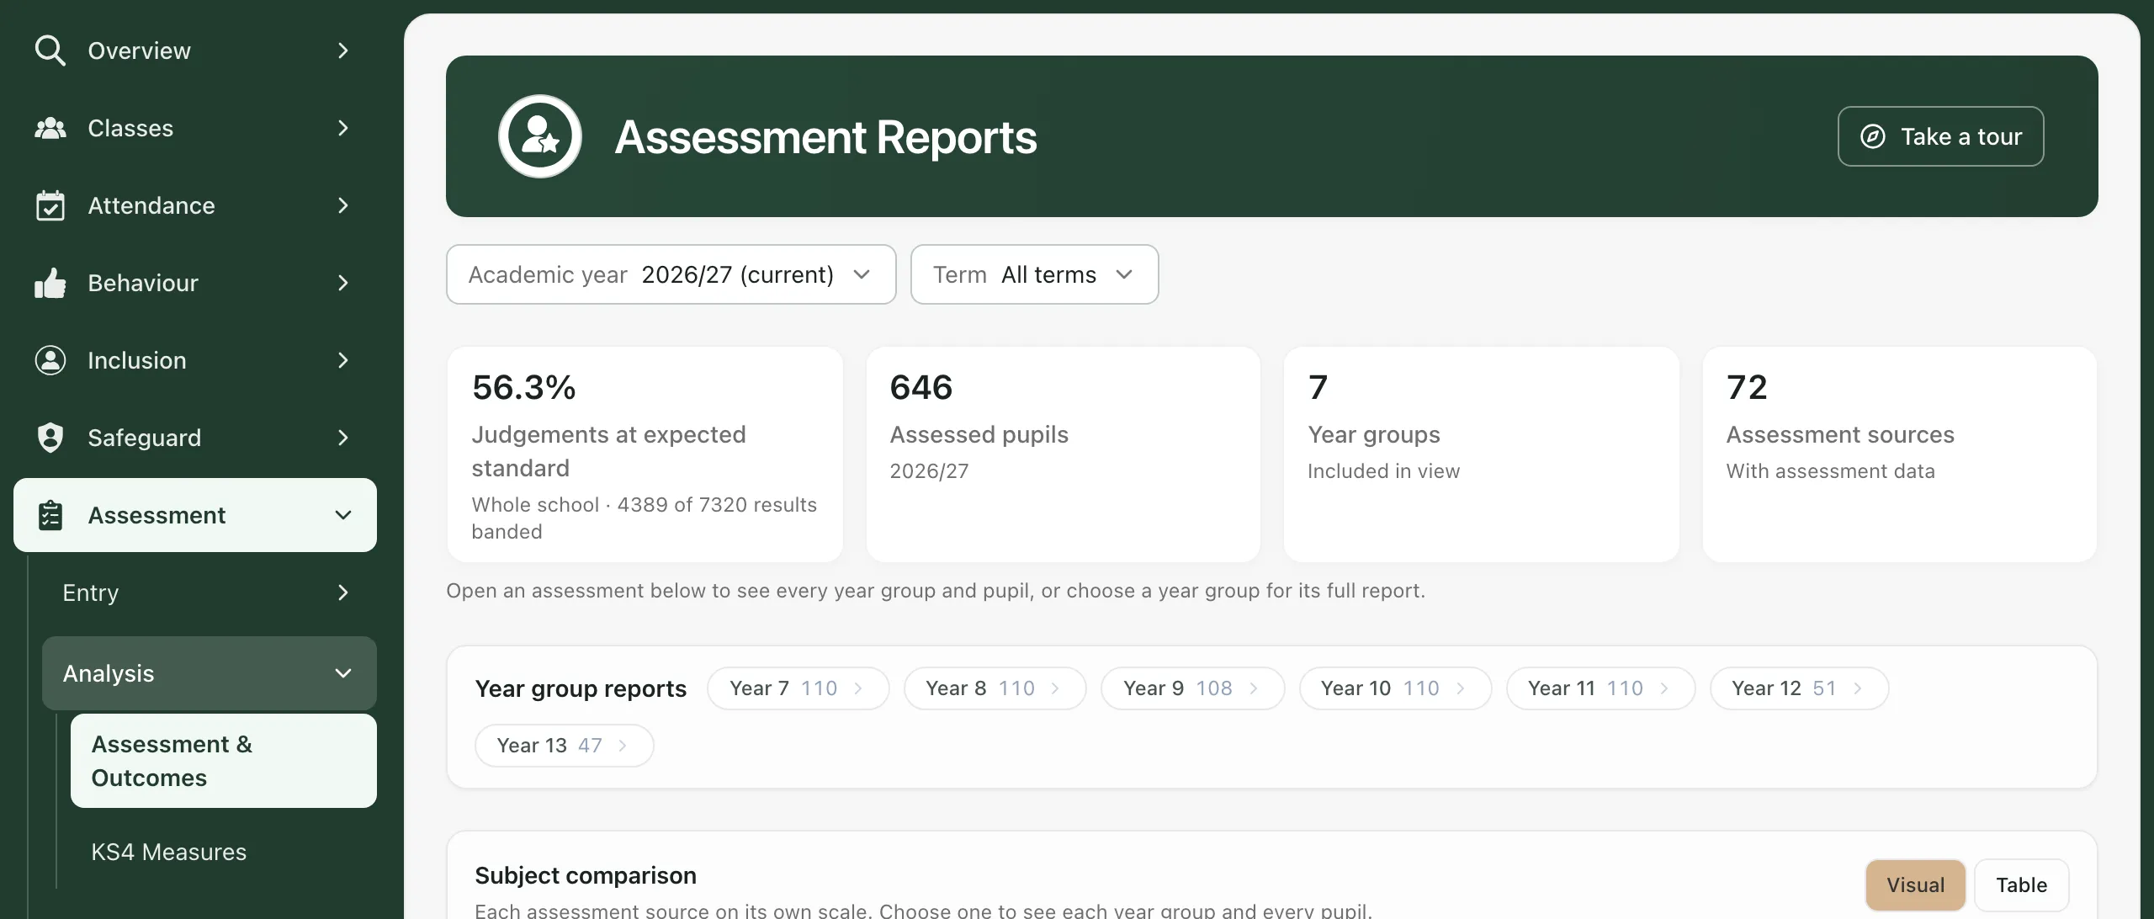
Task: Click the Classes people icon
Action: tap(50, 128)
